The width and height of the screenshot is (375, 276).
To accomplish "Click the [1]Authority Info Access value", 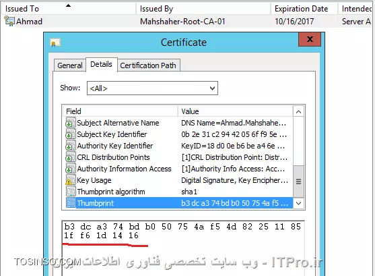I will 233,169.
